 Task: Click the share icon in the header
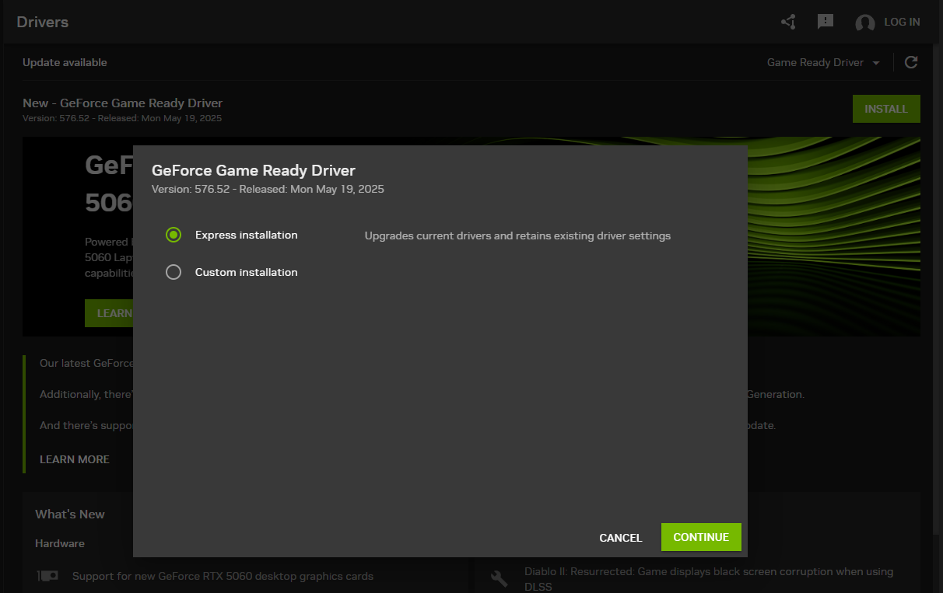pyautogui.click(x=788, y=22)
